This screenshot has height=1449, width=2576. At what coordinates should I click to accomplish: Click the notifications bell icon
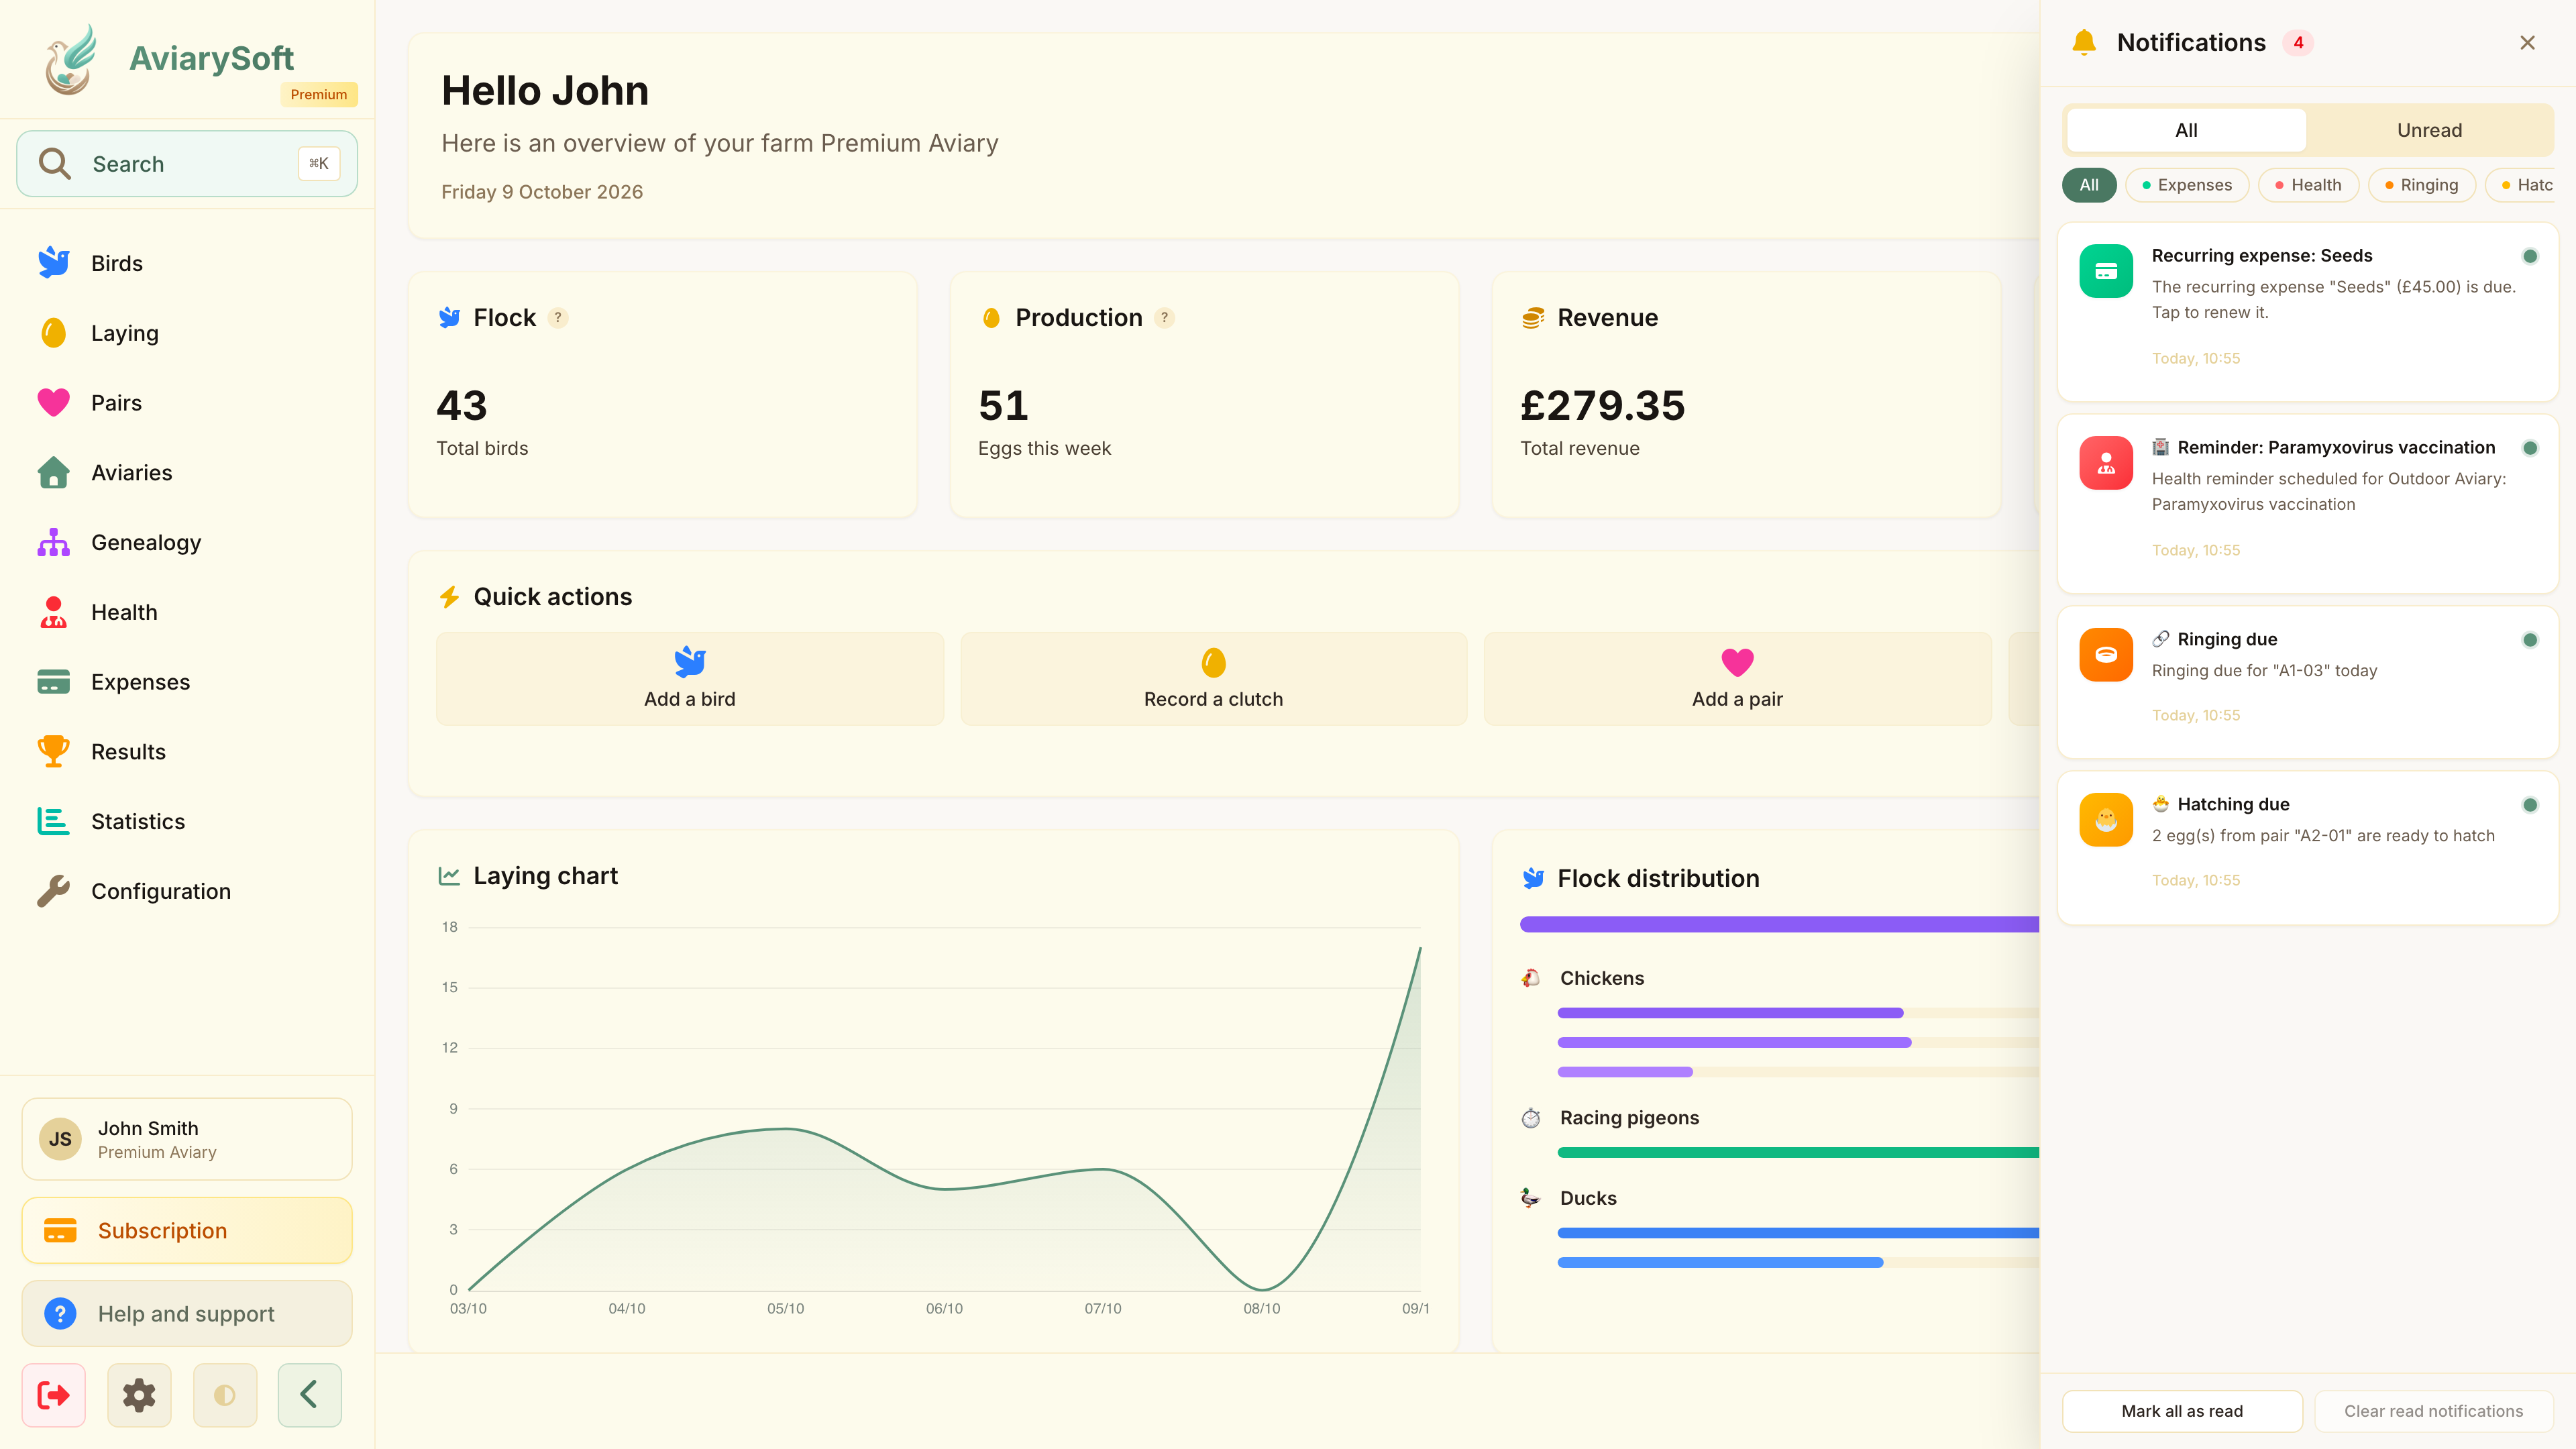(2084, 42)
